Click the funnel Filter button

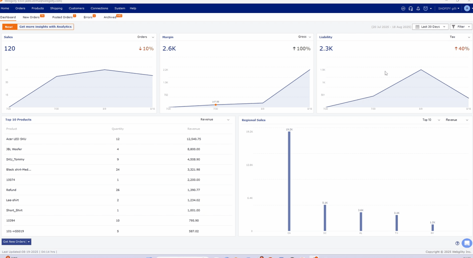pyautogui.click(x=461, y=27)
